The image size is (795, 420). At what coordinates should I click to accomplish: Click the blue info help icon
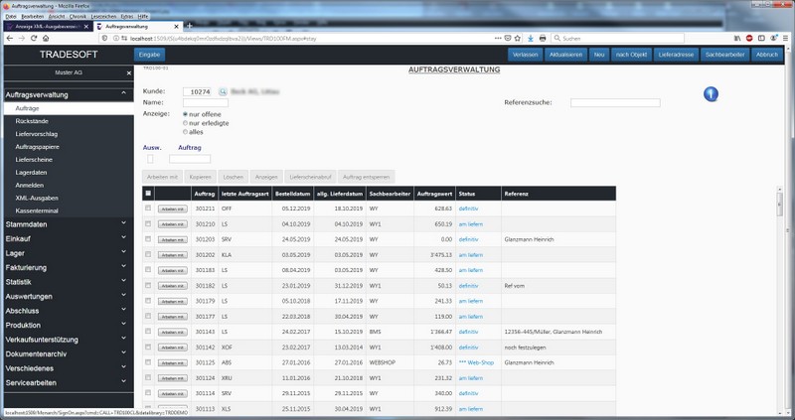pyautogui.click(x=711, y=94)
